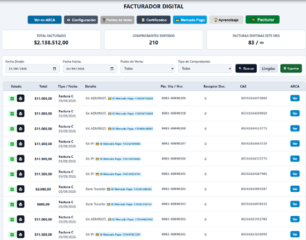Click the Total Facturado amount $2.138.512,00

[51, 43]
